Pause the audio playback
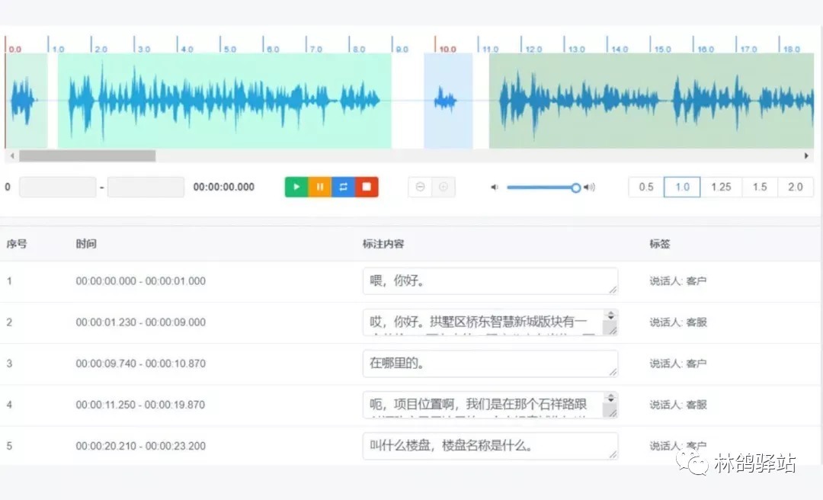823x500 pixels. point(319,187)
